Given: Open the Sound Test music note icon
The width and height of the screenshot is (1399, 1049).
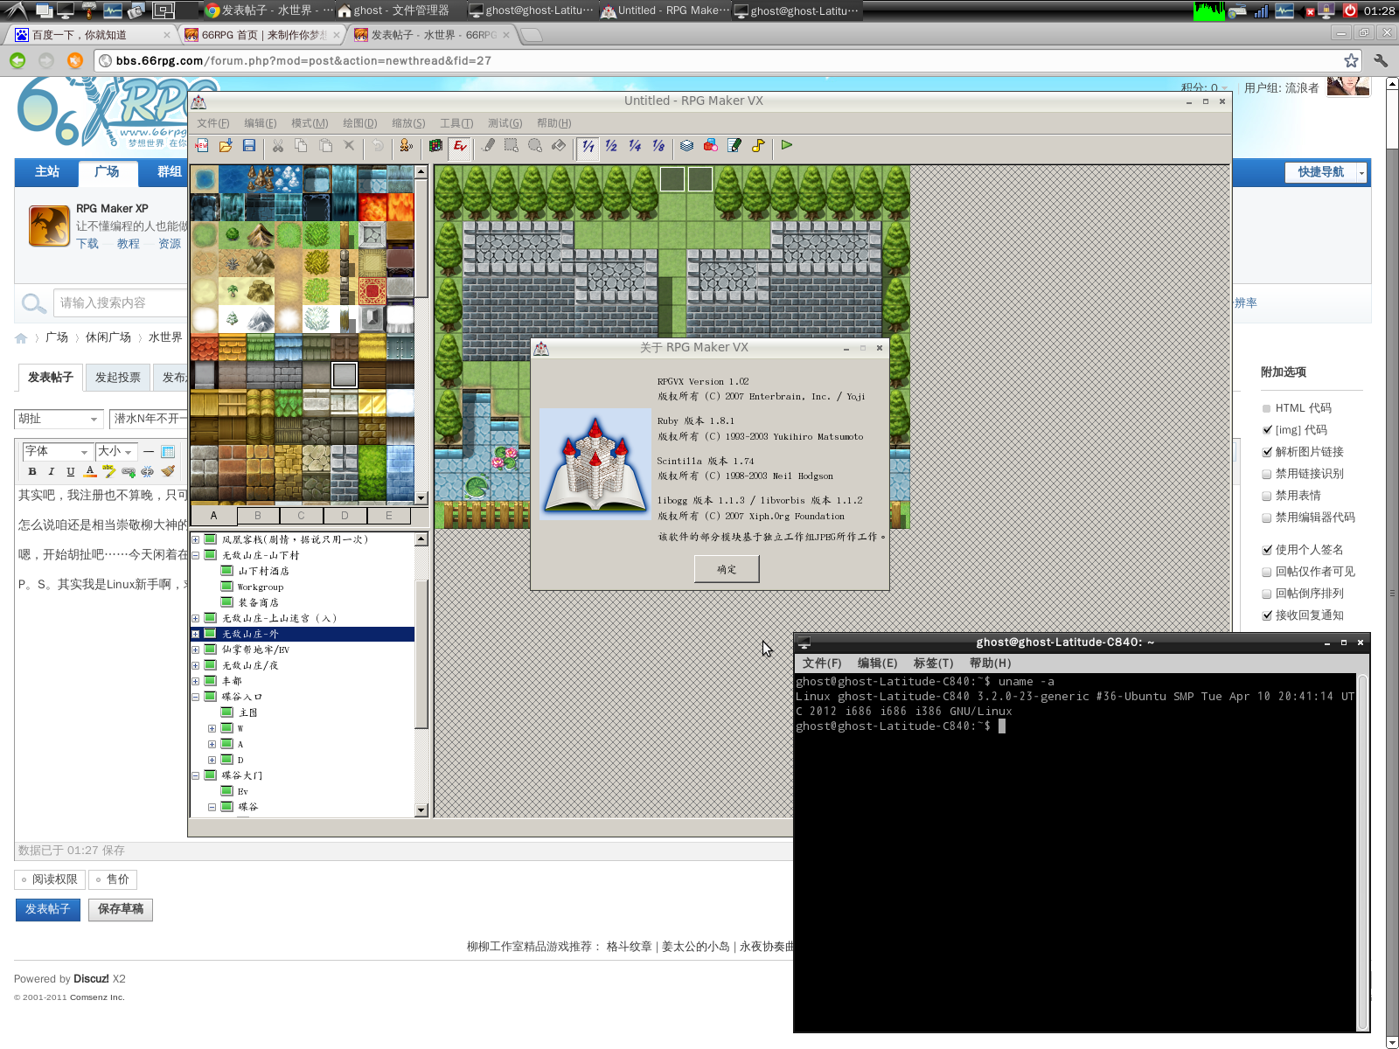Looking at the screenshot, I should coord(758,146).
